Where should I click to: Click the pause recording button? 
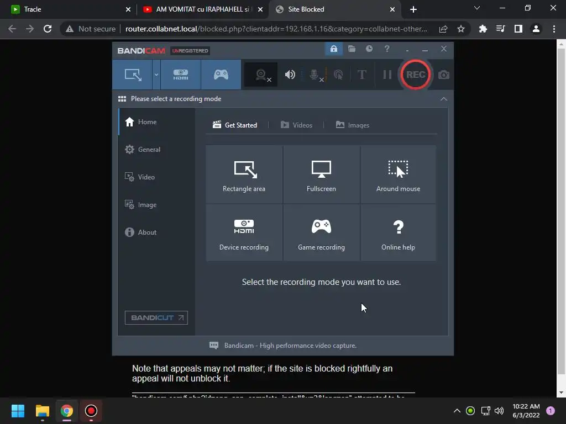click(387, 75)
